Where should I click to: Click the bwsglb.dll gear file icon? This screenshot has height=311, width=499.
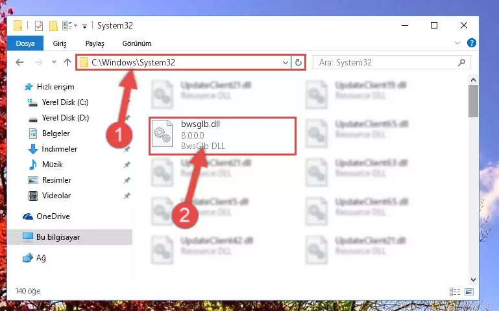point(162,133)
